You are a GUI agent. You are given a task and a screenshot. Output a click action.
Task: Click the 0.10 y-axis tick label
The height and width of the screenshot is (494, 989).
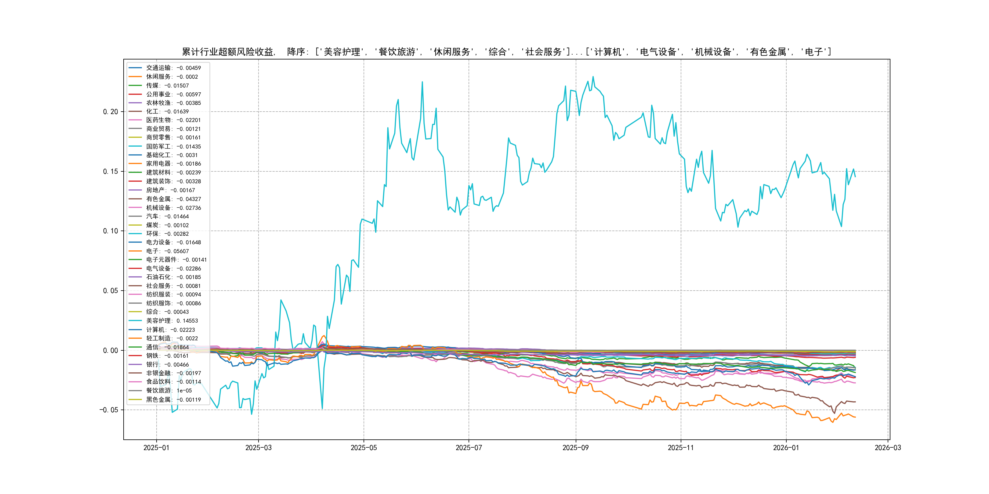[110, 231]
